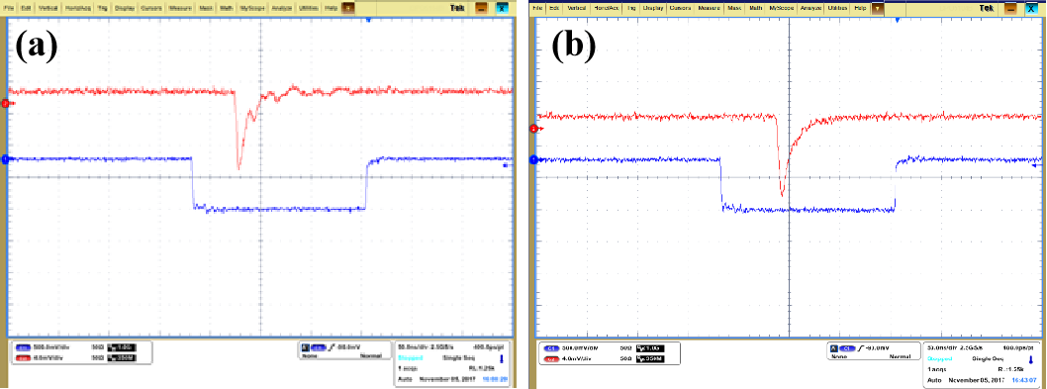The height and width of the screenshot is (389, 1047).
Task: Click blue C1 channel badge in scope (b)
Action: pos(551,348)
